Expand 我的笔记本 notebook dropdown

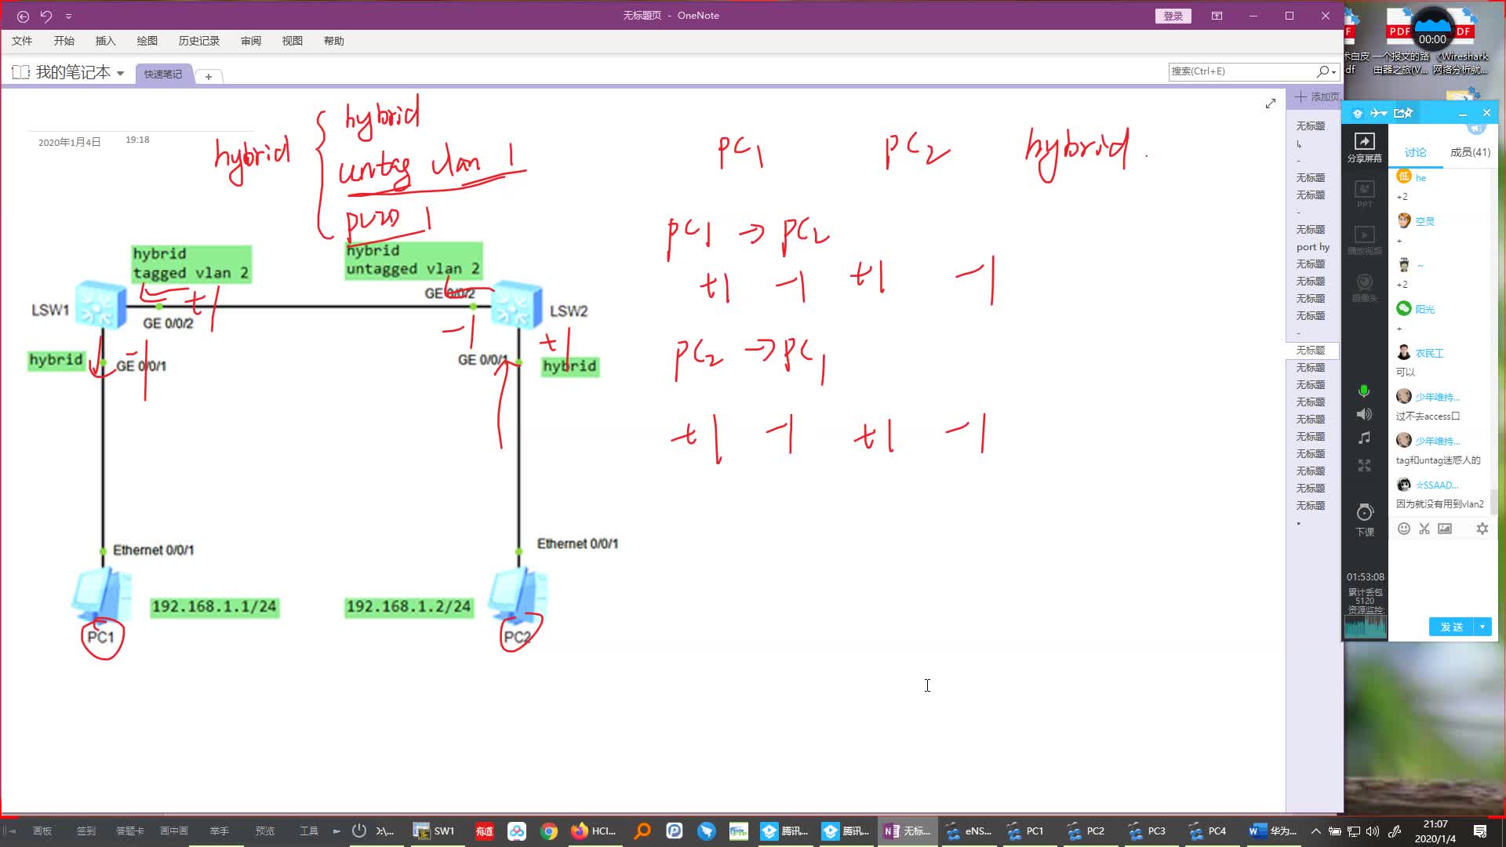point(120,73)
